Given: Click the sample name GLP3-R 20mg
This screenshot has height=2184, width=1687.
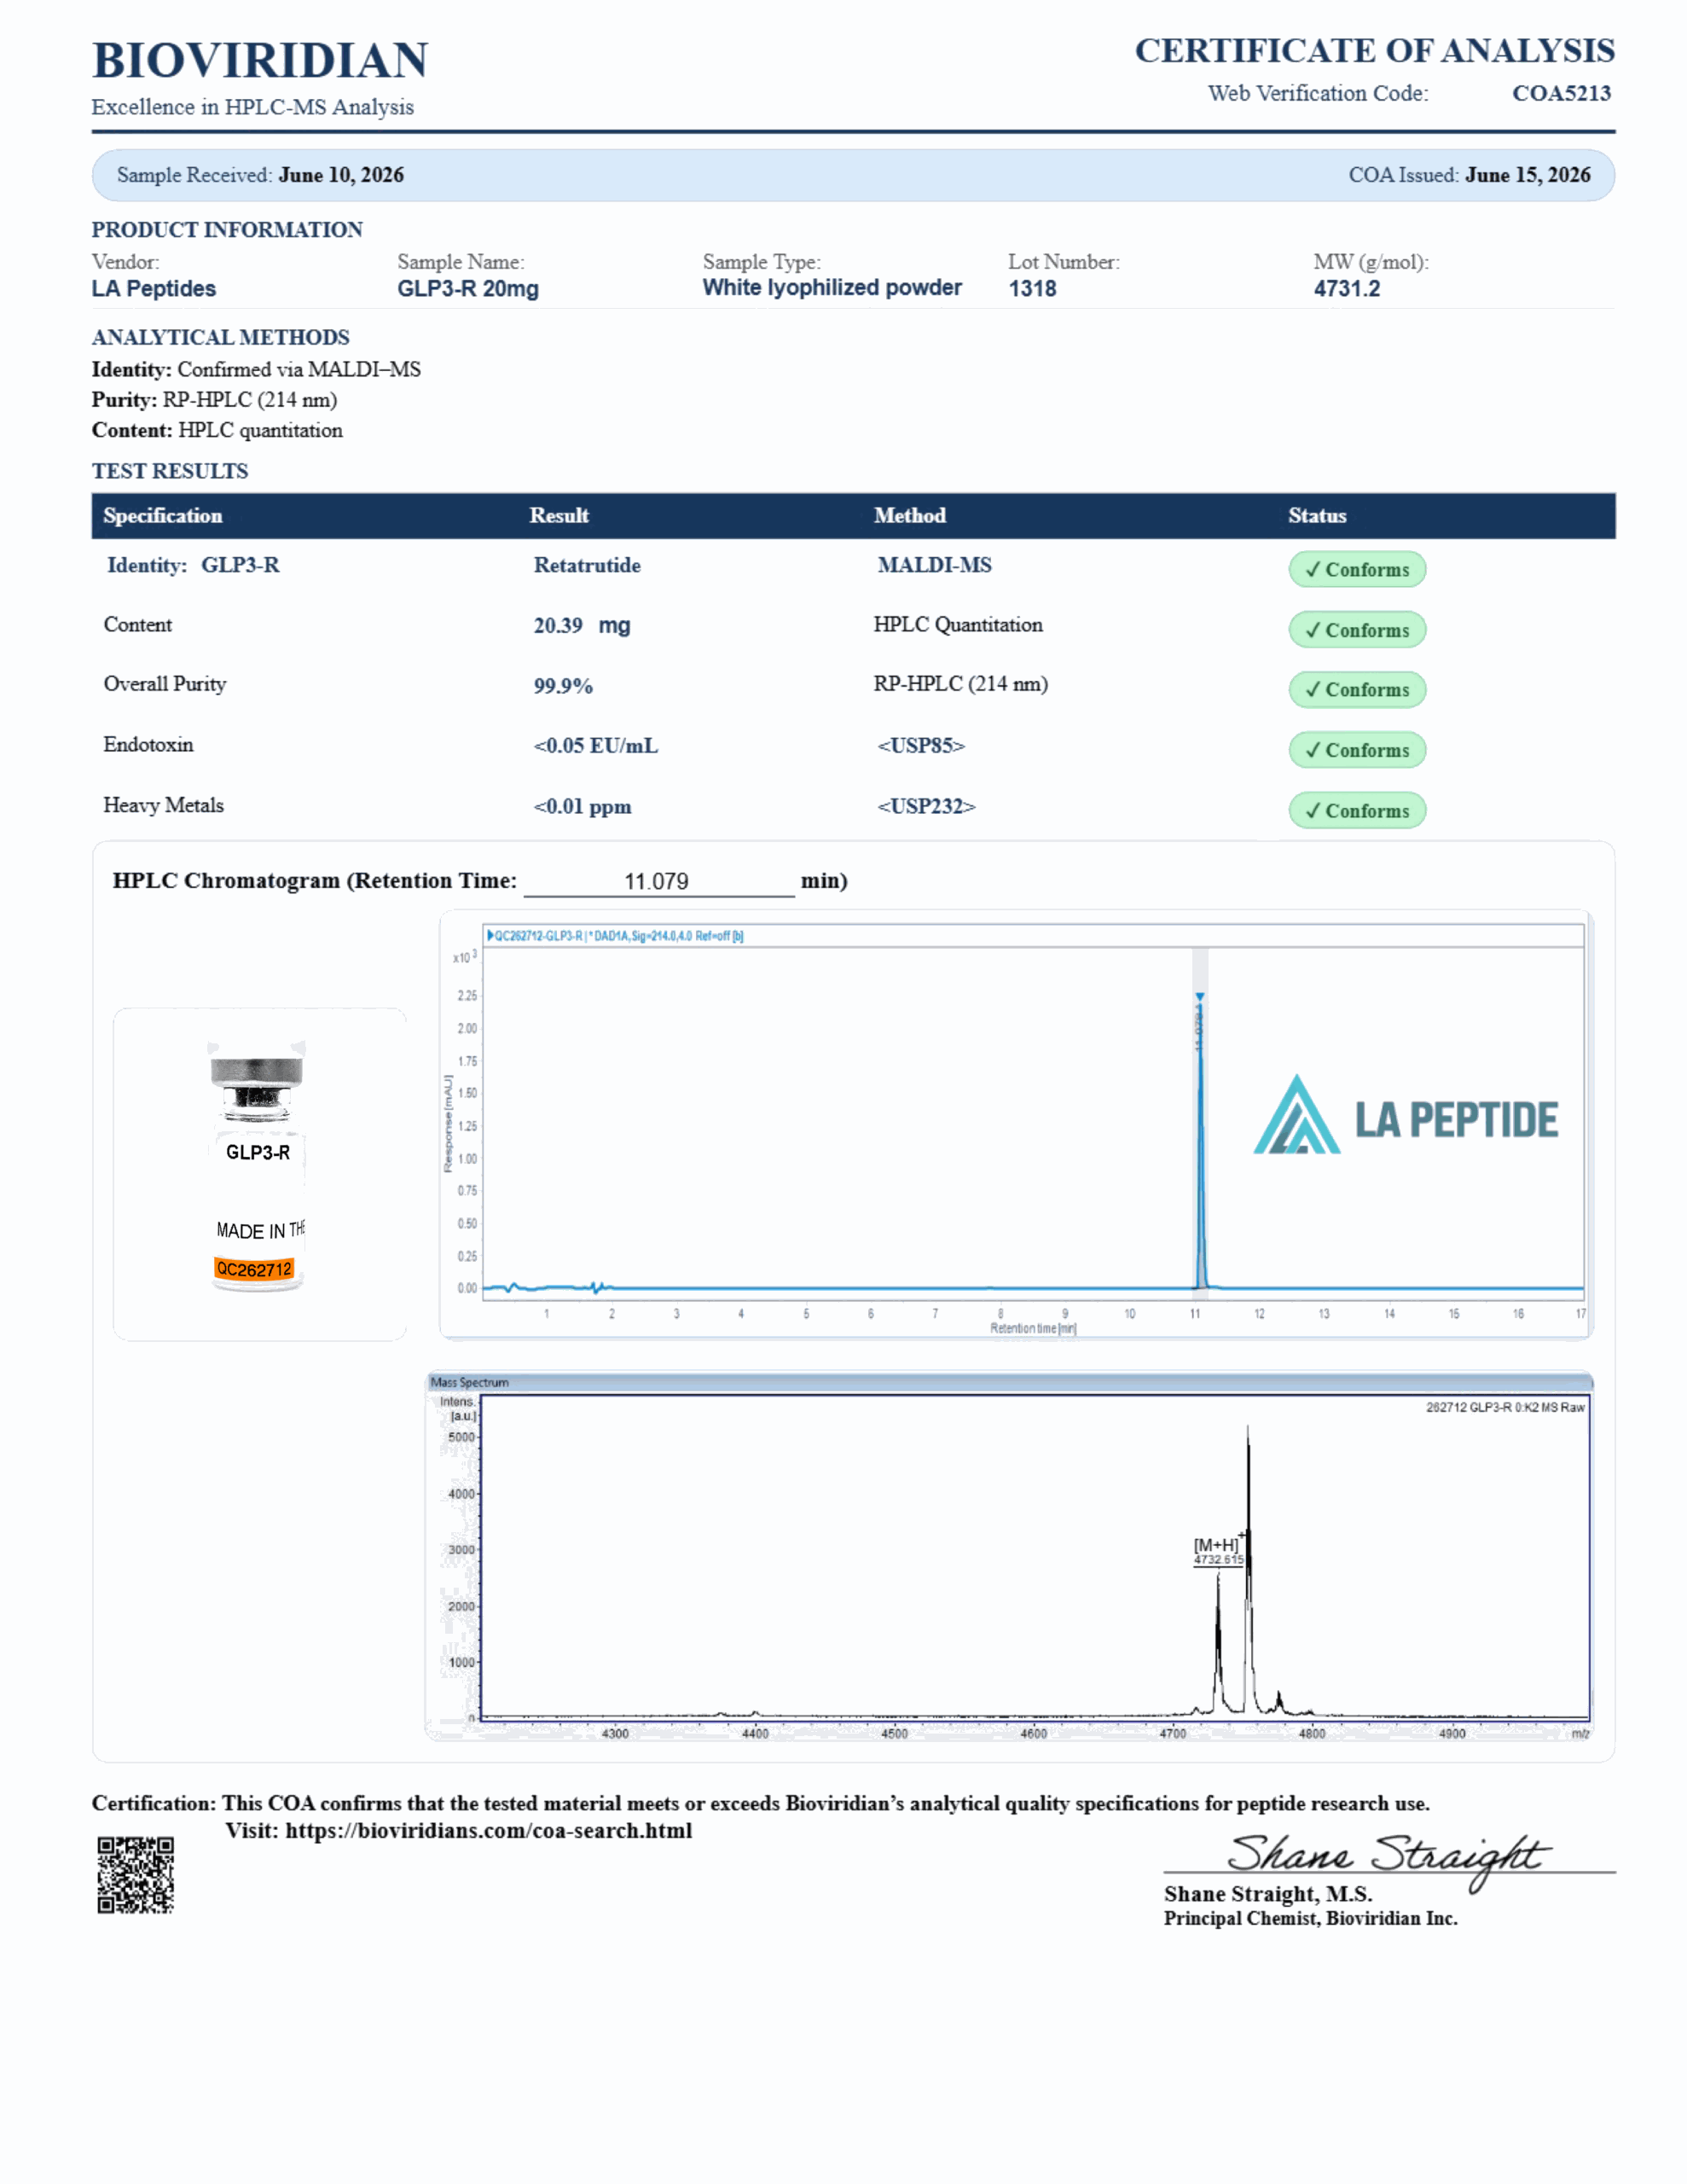Looking at the screenshot, I should pyautogui.click(x=468, y=289).
